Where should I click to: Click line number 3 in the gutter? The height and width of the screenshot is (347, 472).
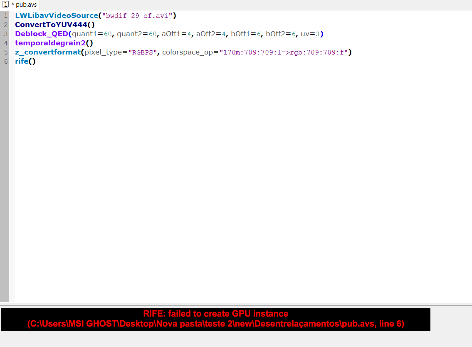tap(6, 34)
